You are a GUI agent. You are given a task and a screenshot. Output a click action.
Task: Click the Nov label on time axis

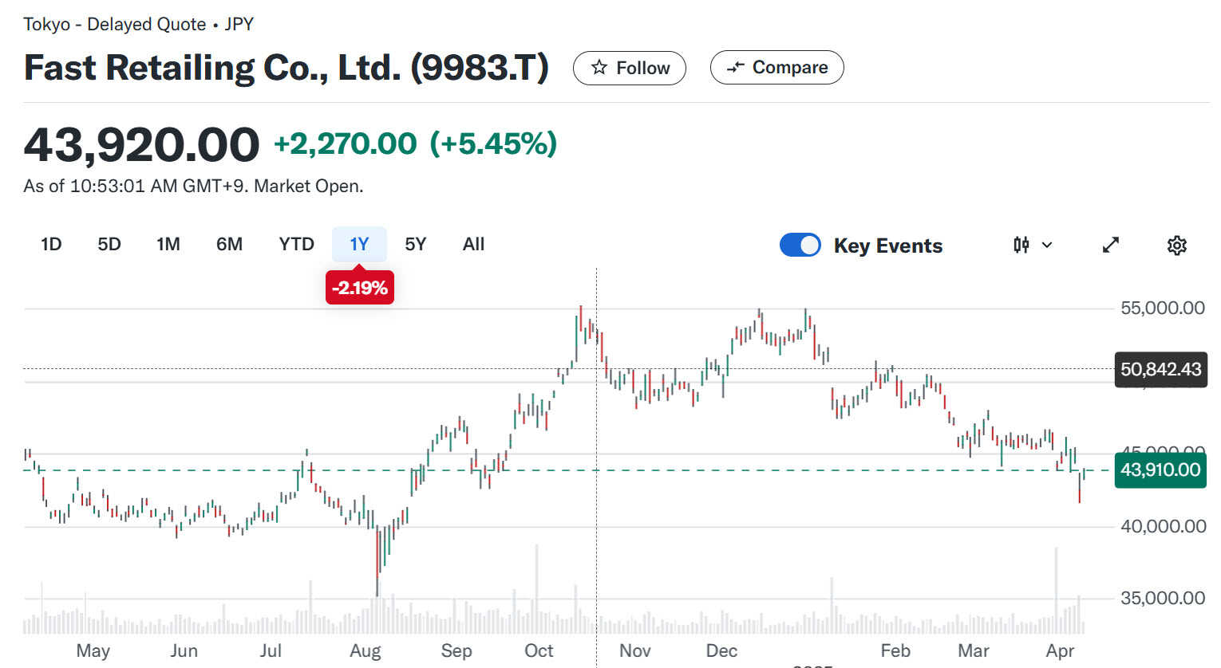[634, 650]
